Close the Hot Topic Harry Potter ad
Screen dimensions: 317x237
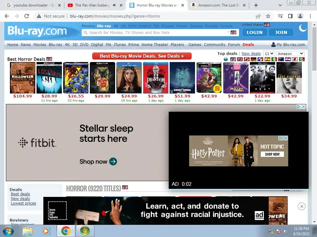285,138
